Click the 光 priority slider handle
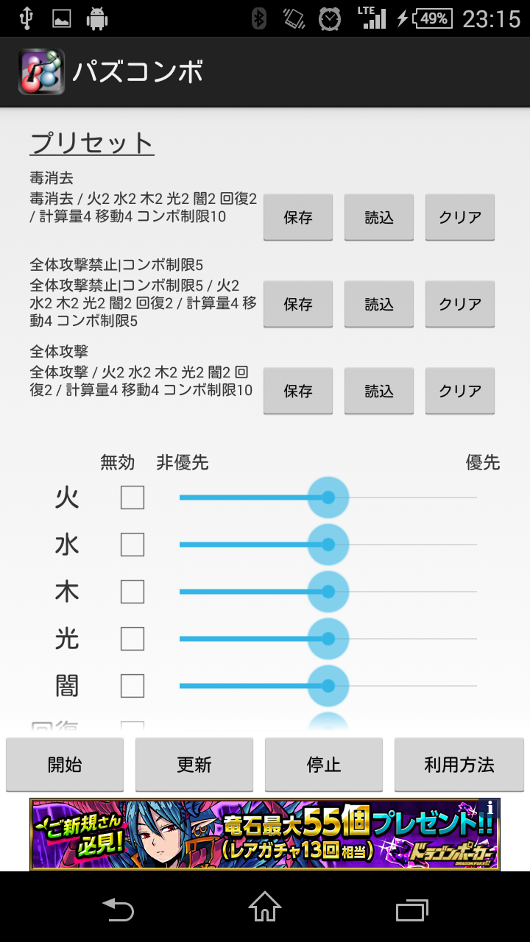This screenshot has height=942, width=530. tap(328, 639)
